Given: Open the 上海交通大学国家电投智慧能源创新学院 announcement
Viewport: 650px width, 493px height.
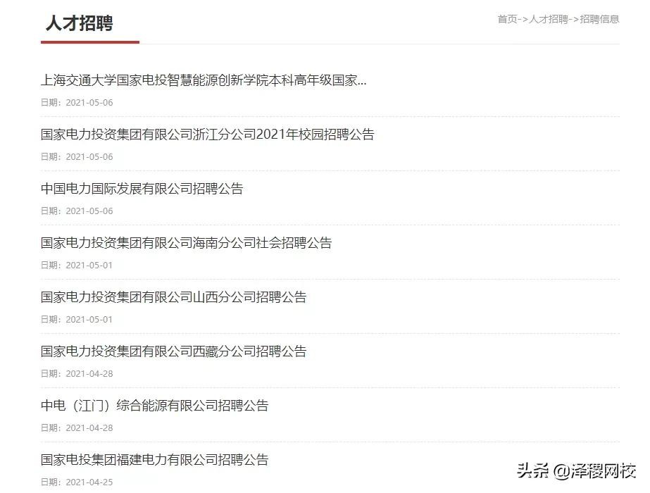Looking at the screenshot, I should 204,80.
